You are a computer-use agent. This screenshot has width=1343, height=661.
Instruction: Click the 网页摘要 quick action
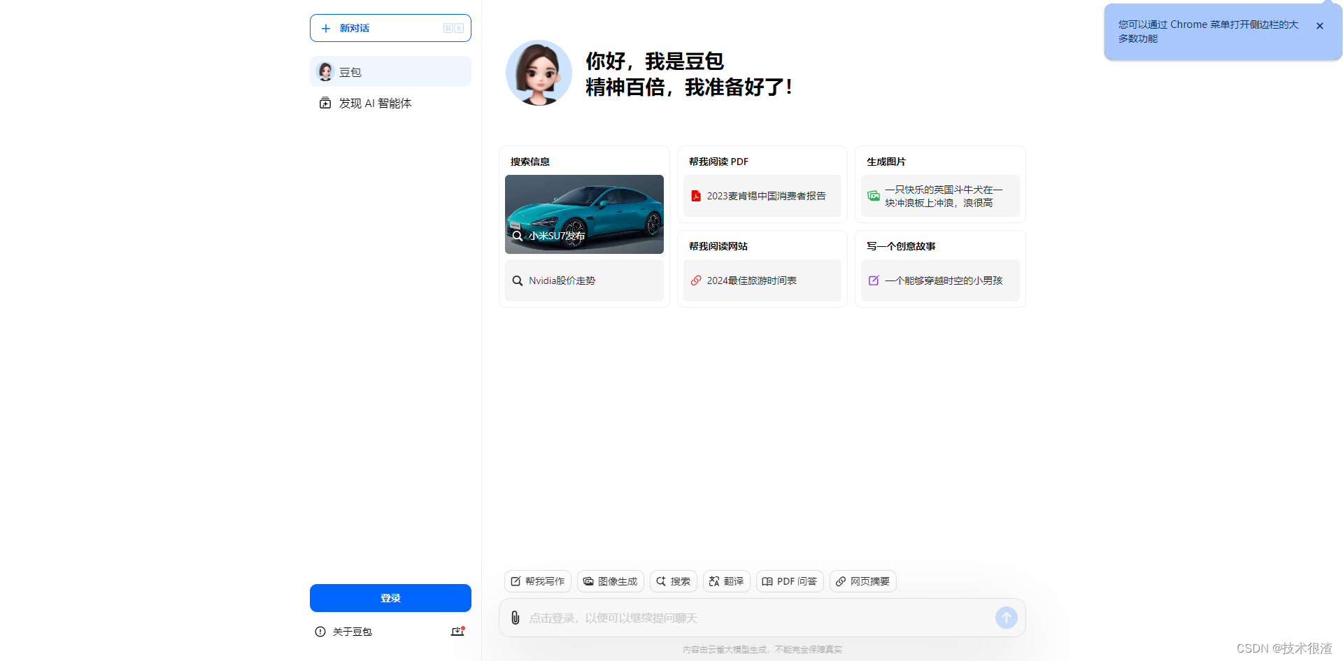pyautogui.click(x=862, y=581)
